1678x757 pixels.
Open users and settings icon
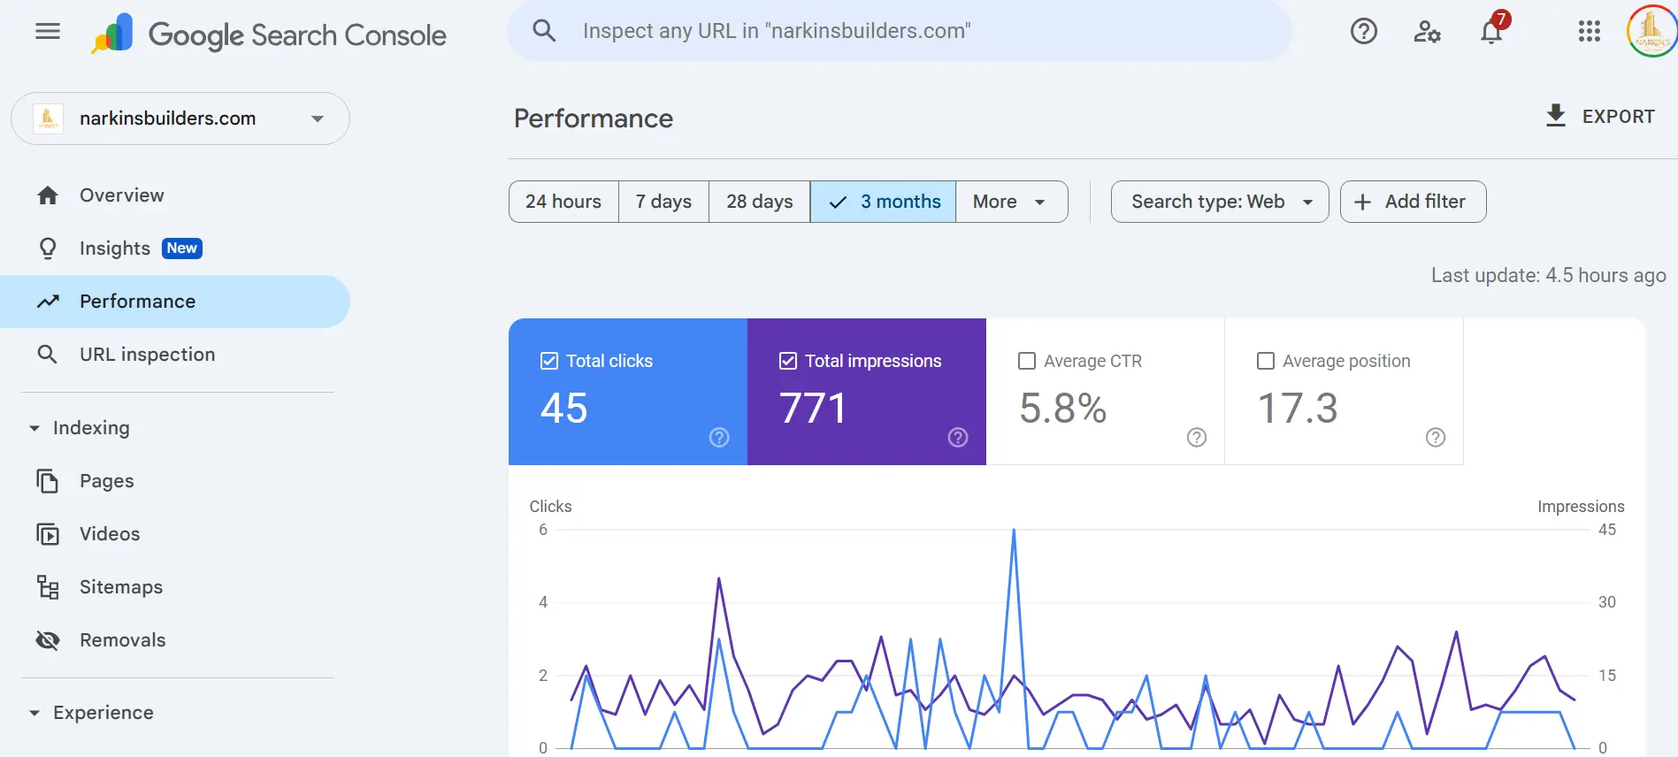(1427, 32)
